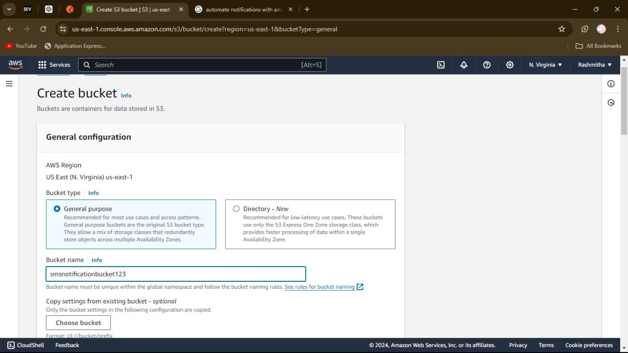The width and height of the screenshot is (628, 353).
Task: Open the Rashmitha account dropdown
Action: click(595, 65)
